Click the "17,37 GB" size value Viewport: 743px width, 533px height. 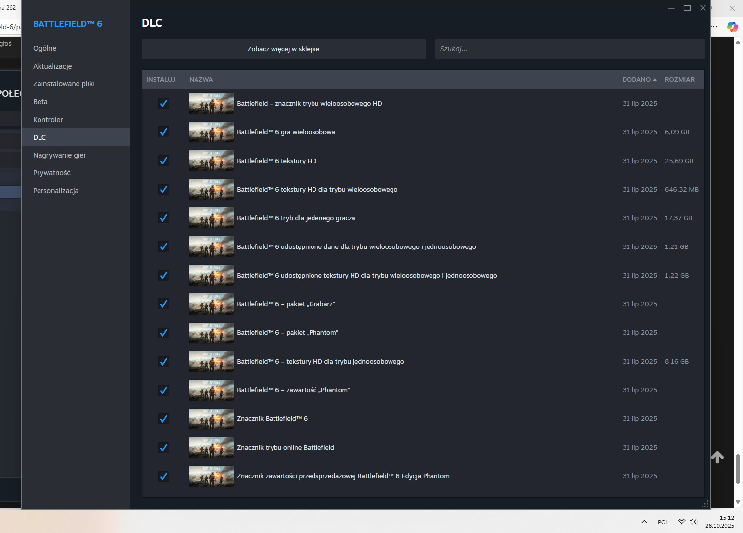click(679, 218)
